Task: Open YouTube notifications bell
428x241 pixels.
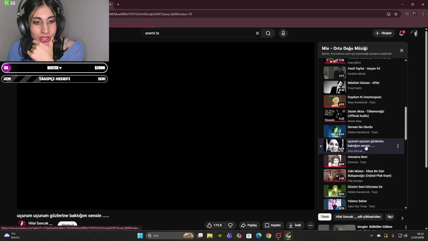Action: (x=402, y=33)
